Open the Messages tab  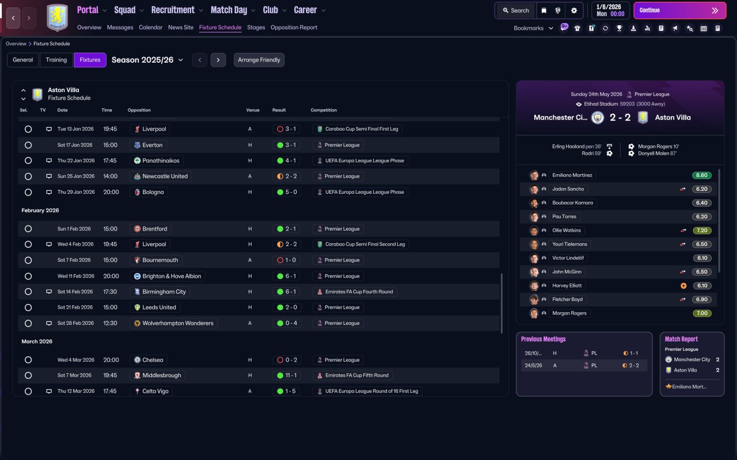tap(120, 27)
